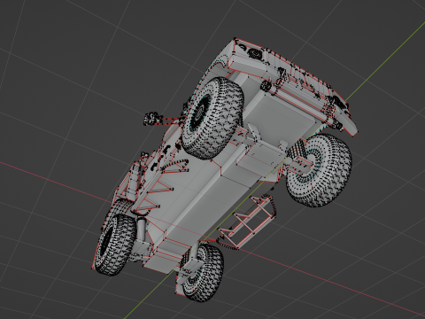The height and width of the screenshot is (319, 425).
Task: Click the lowest wheel in the viewport
Action: 202,272
